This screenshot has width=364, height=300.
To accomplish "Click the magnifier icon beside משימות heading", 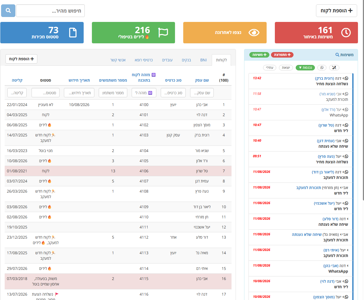I will (x=337, y=55).
